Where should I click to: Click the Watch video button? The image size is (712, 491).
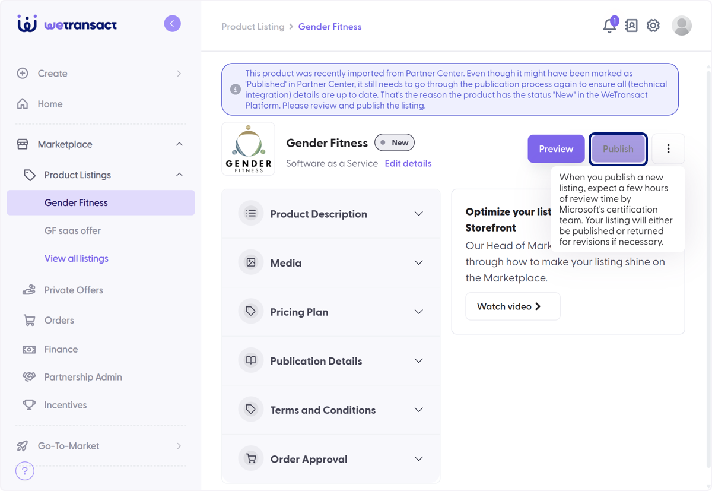click(513, 306)
